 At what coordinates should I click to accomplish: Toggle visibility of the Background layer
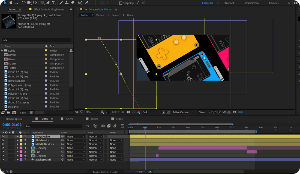[3, 160]
